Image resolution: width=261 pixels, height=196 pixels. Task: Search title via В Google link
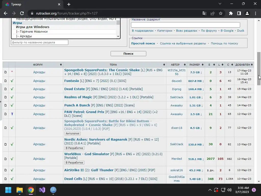point(227,31)
